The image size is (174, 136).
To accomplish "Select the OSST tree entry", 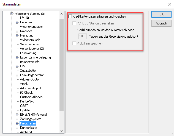I will click(x=24, y=106).
